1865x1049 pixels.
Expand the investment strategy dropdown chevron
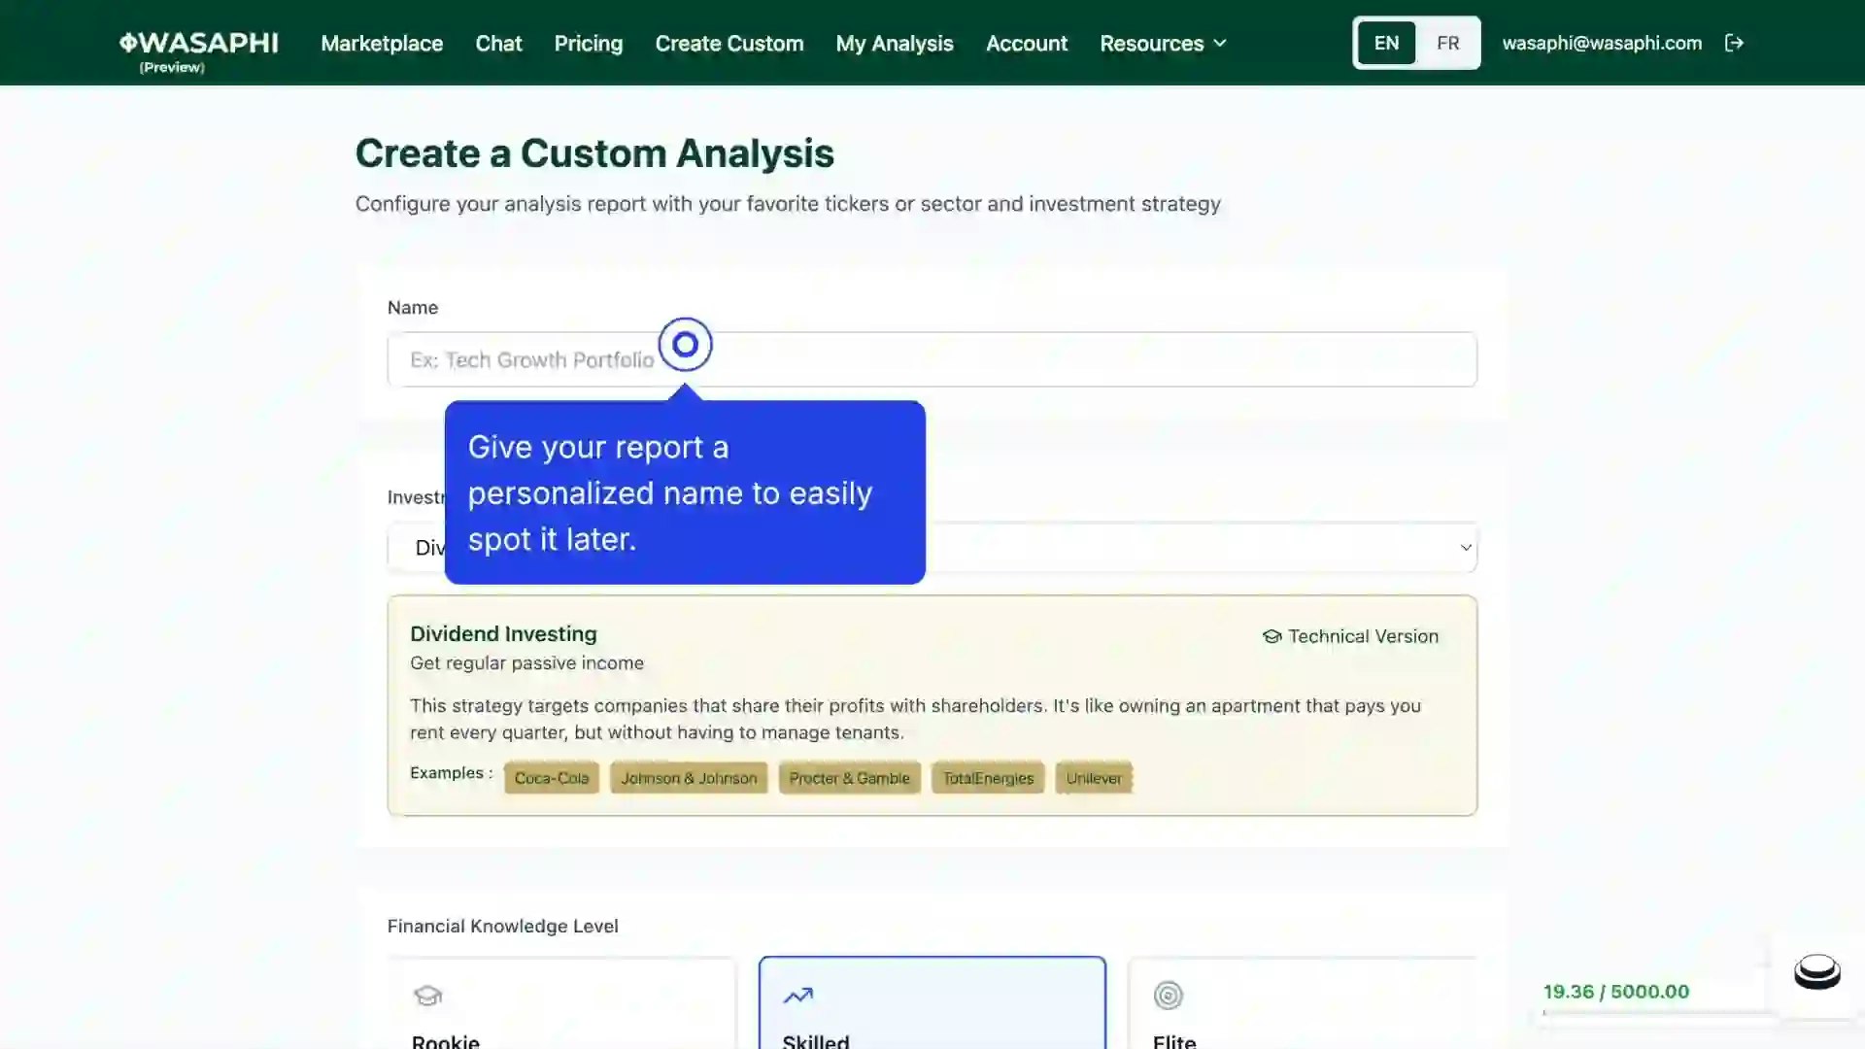1466,548
